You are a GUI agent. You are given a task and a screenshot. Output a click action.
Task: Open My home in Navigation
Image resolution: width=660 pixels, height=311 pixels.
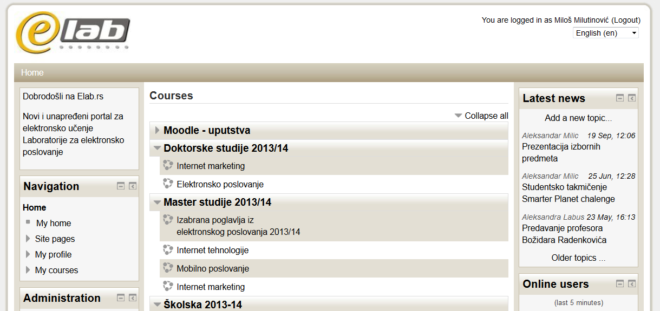click(54, 223)
